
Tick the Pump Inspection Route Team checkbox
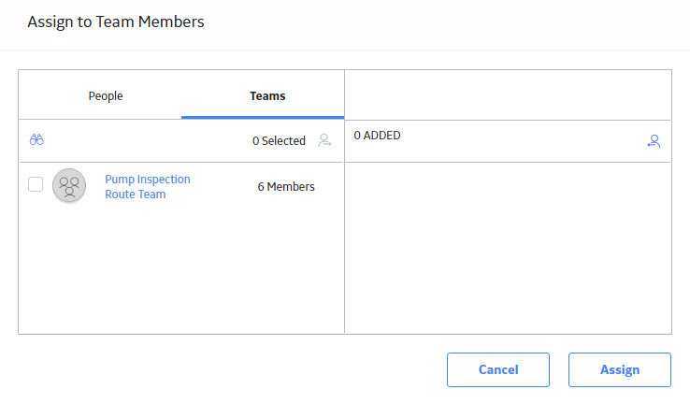[x=36, y=184]
